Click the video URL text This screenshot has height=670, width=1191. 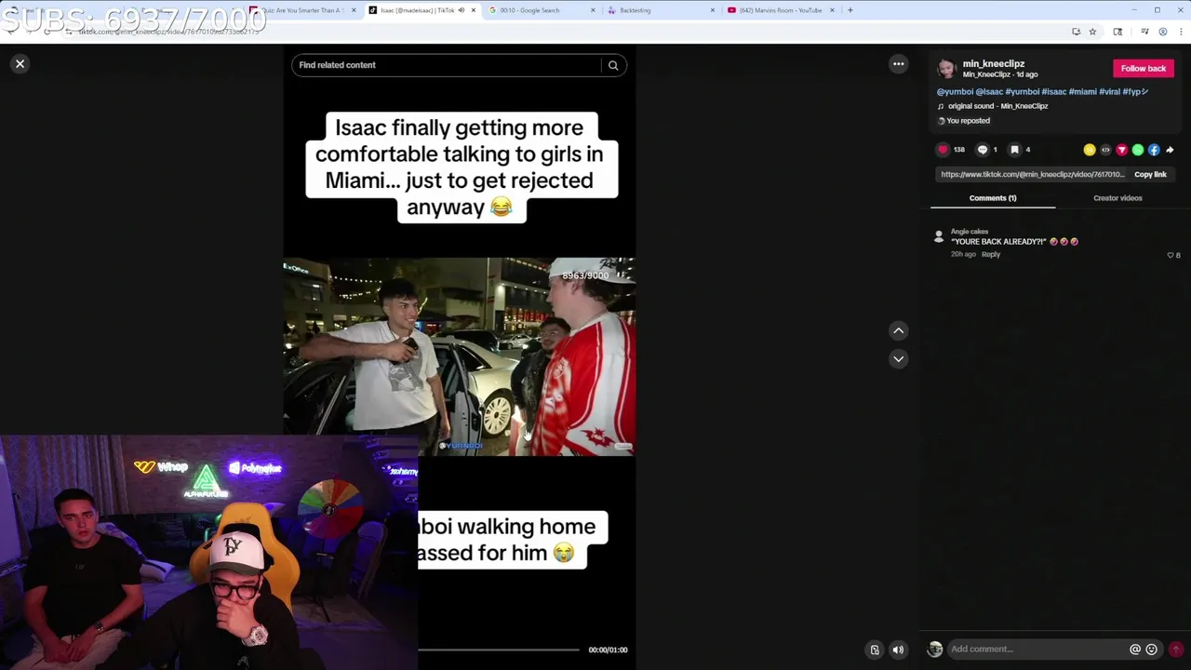click(1032, 174)
